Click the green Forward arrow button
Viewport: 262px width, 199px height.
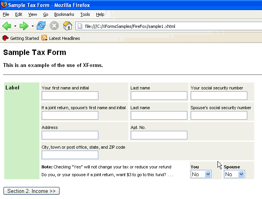click(24, 26)
